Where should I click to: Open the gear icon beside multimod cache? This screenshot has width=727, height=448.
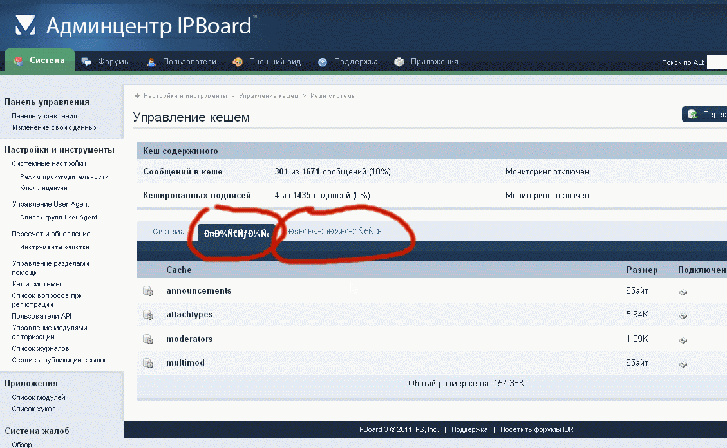click(x=148, y=363)
